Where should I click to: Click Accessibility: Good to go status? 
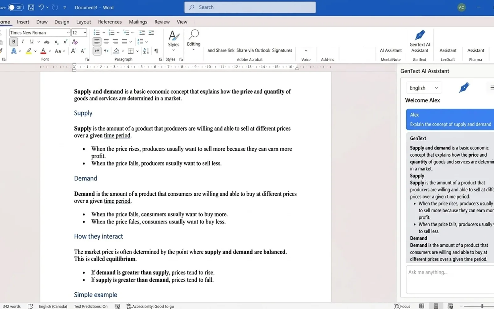(150, 306)
